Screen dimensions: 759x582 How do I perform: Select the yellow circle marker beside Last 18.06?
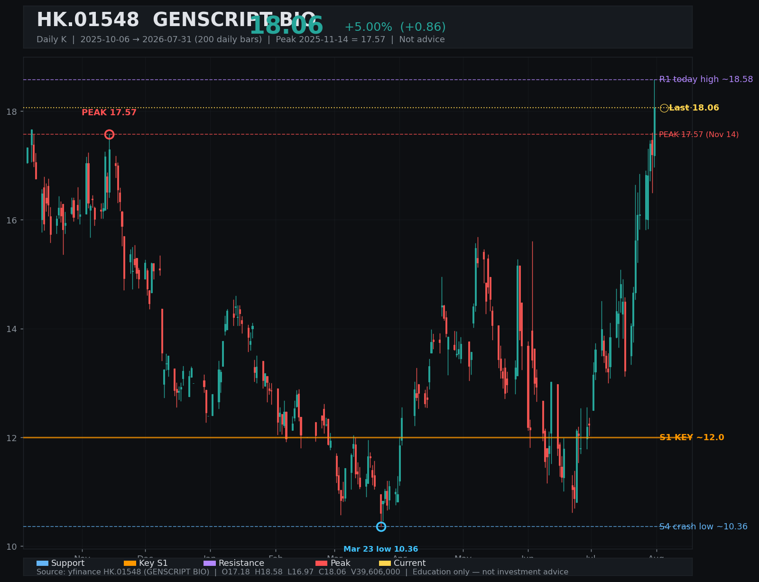coord(664,108)
